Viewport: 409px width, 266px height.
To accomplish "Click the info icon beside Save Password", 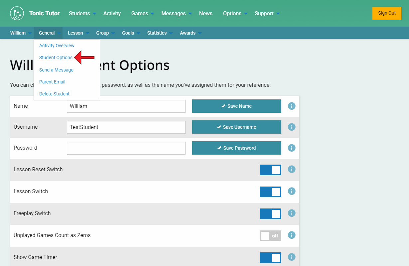I will pyautogui.click(x=292, y=148).
